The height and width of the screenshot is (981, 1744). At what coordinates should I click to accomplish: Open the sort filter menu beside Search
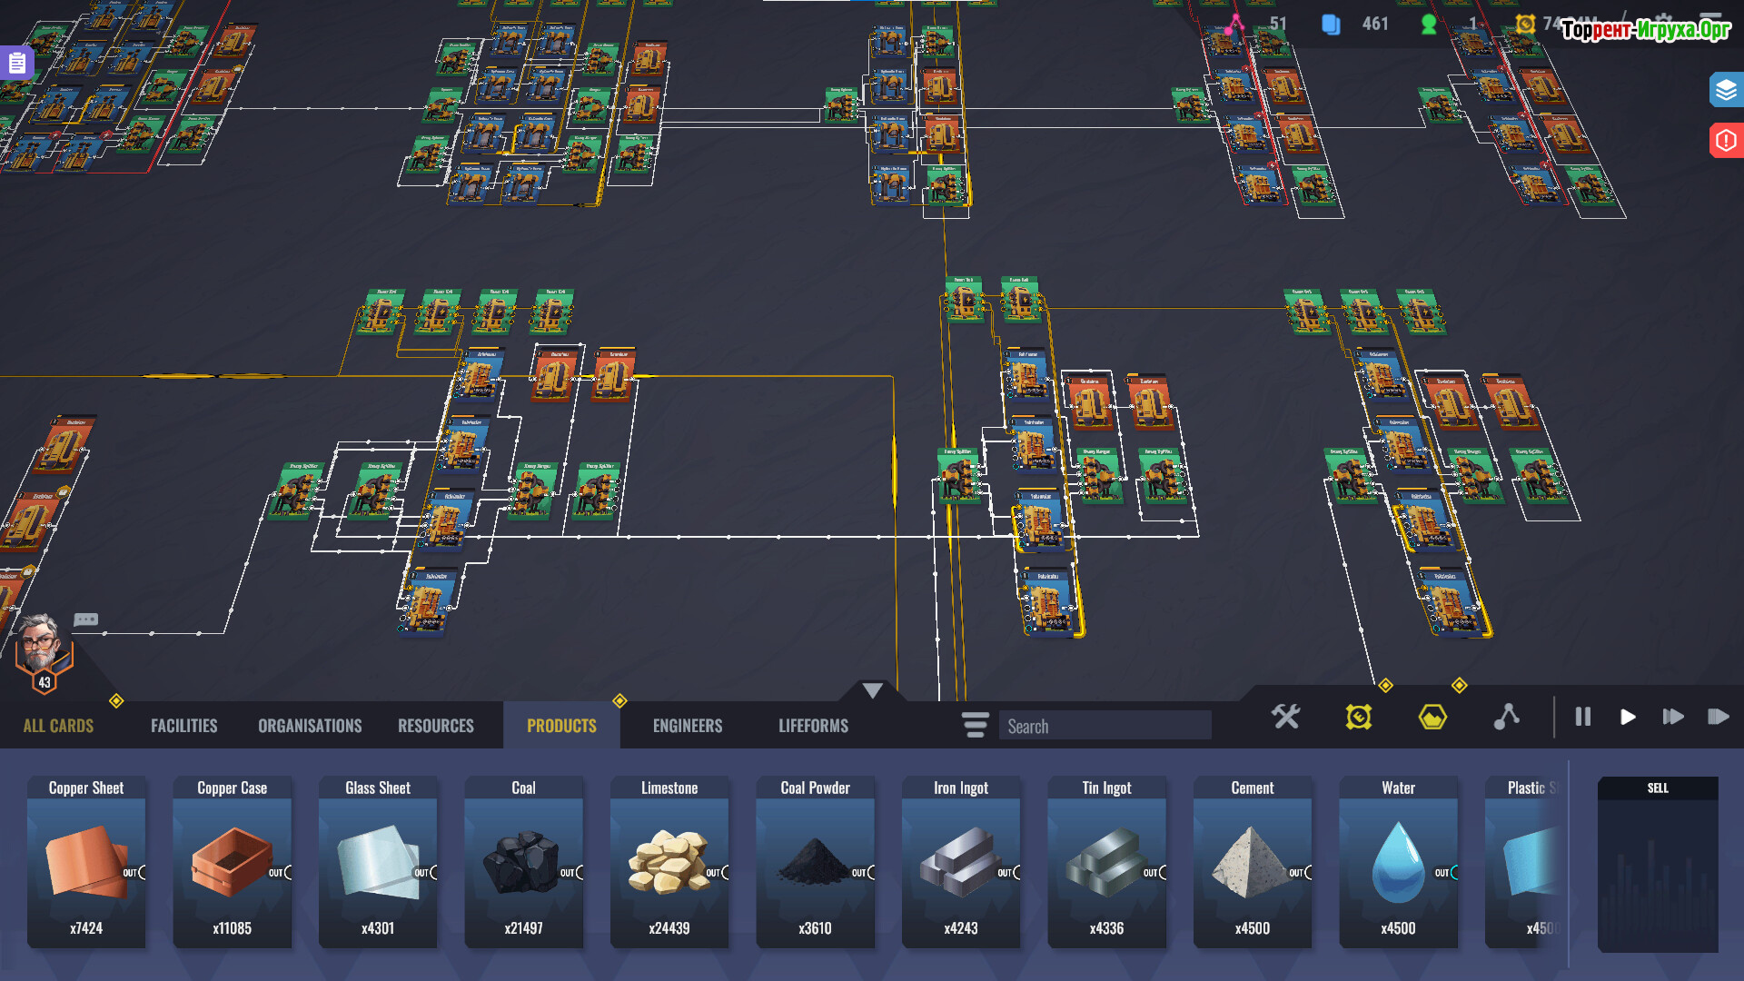975,725
